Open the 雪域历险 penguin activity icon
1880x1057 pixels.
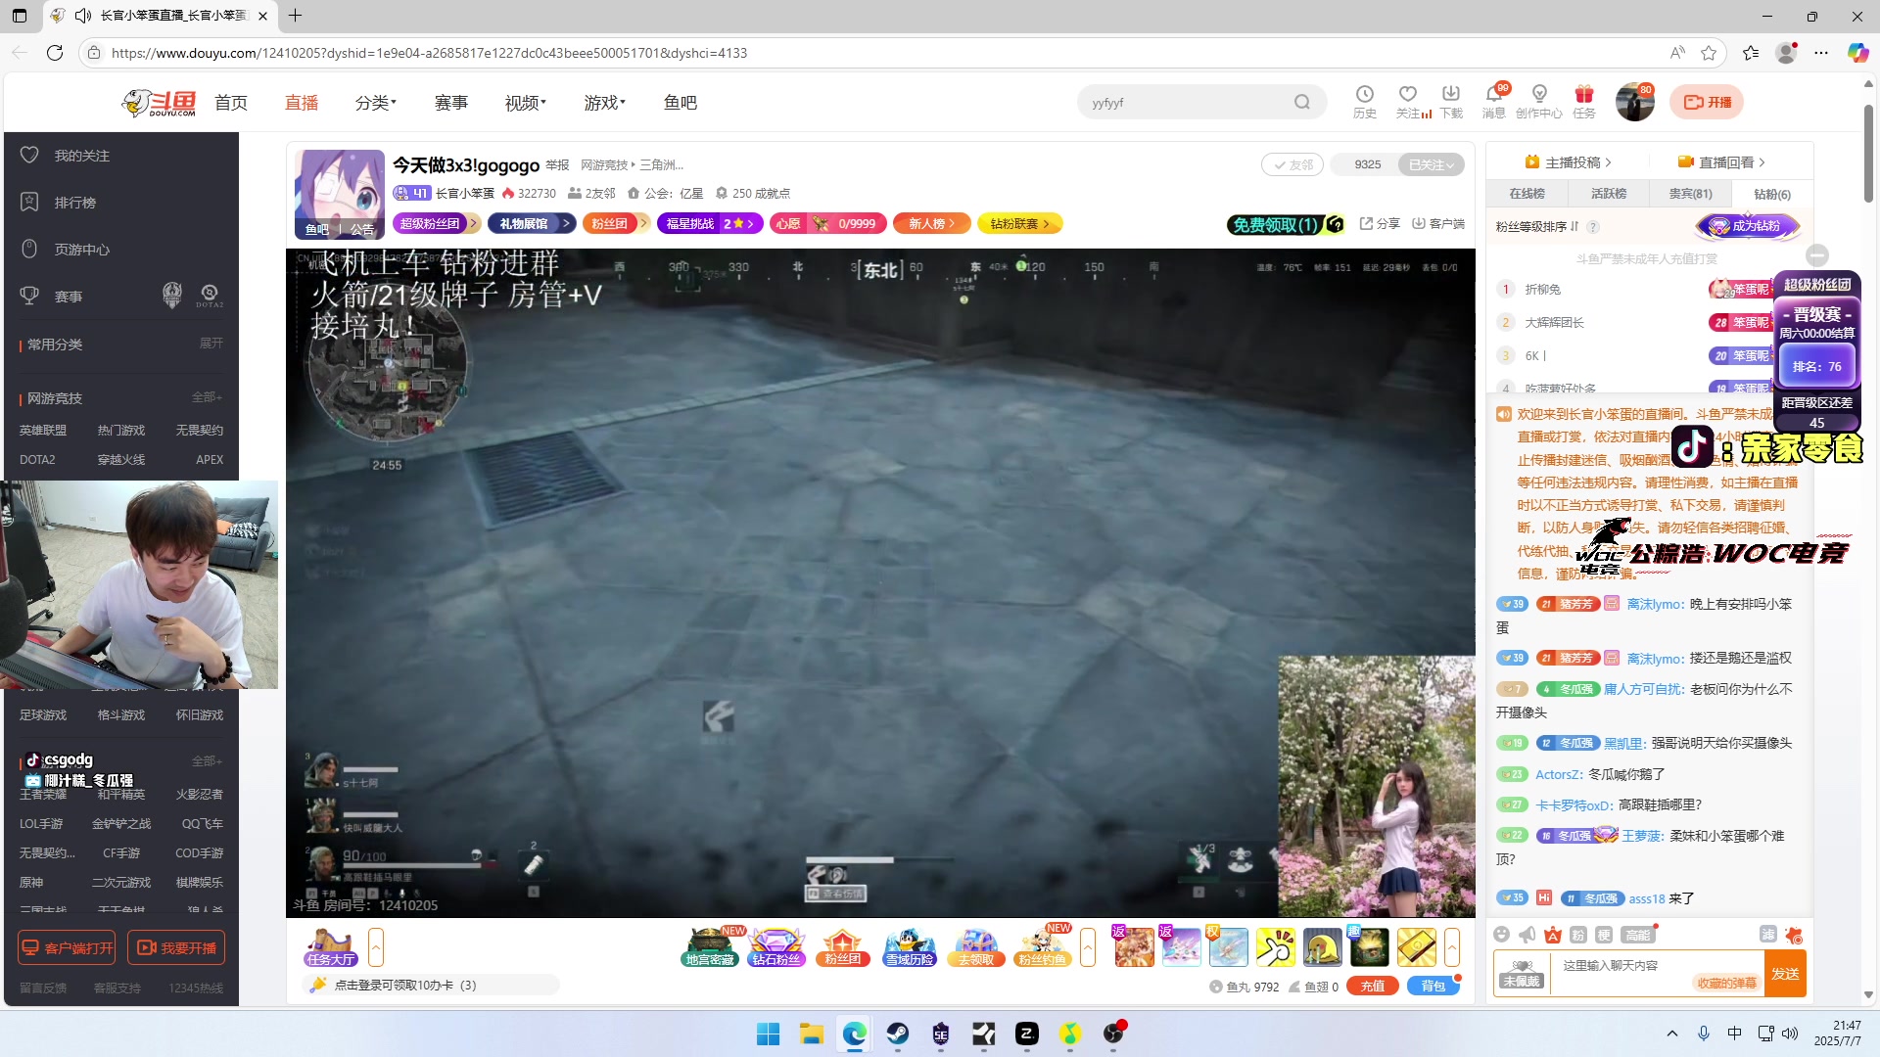click(910, 947)
